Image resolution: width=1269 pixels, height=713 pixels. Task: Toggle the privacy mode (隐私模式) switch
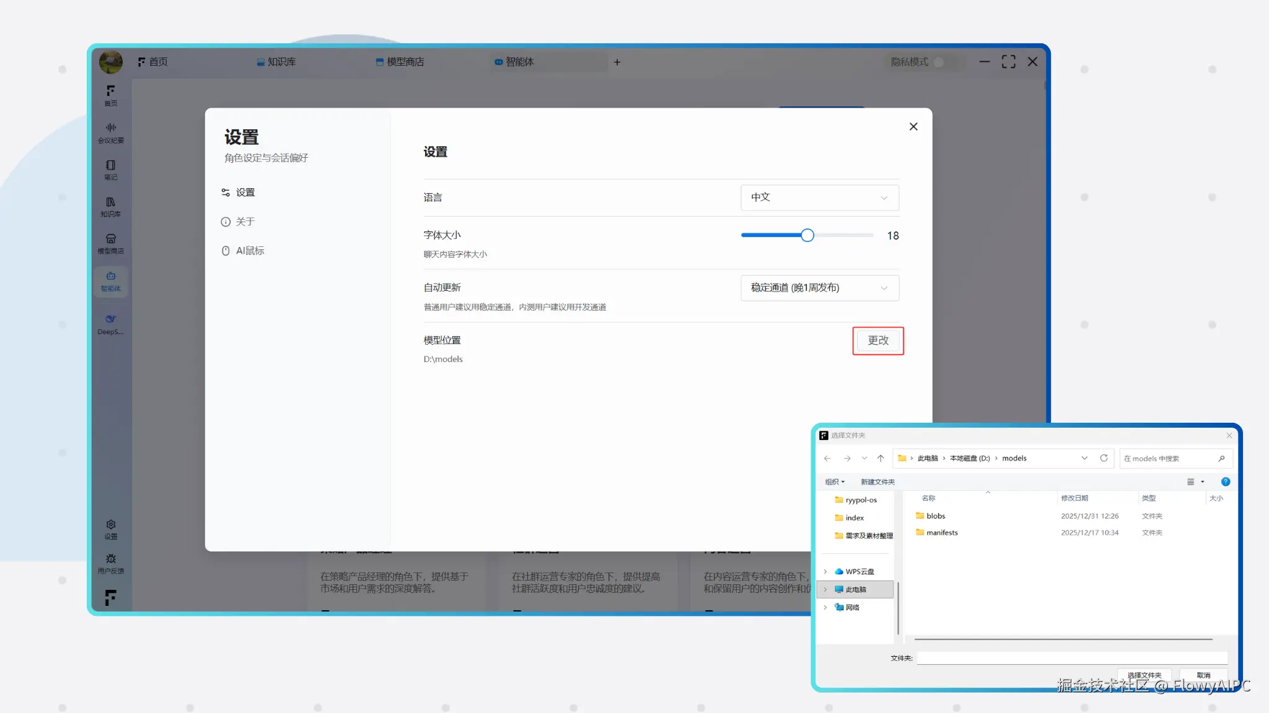point(942,62)
